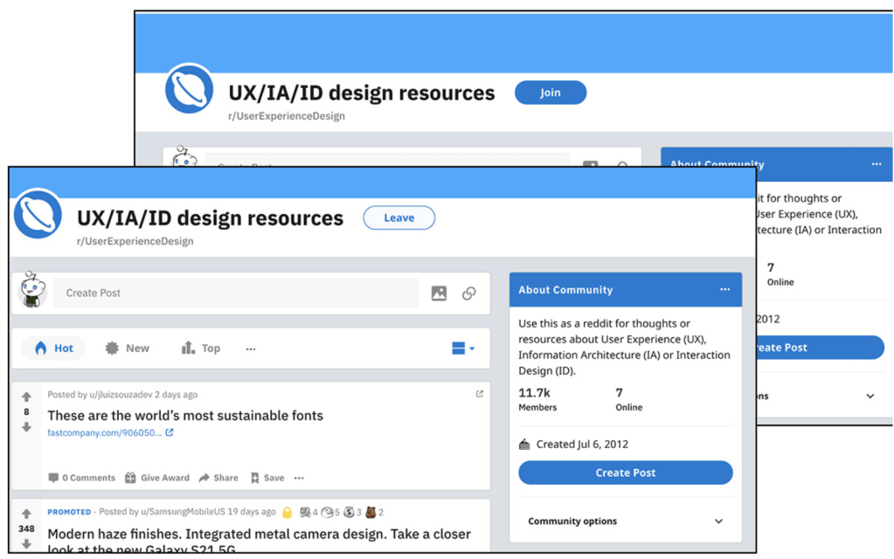Open About Community three-dot menu
Viewport: 894px width, 559px height.
point(724,290)
